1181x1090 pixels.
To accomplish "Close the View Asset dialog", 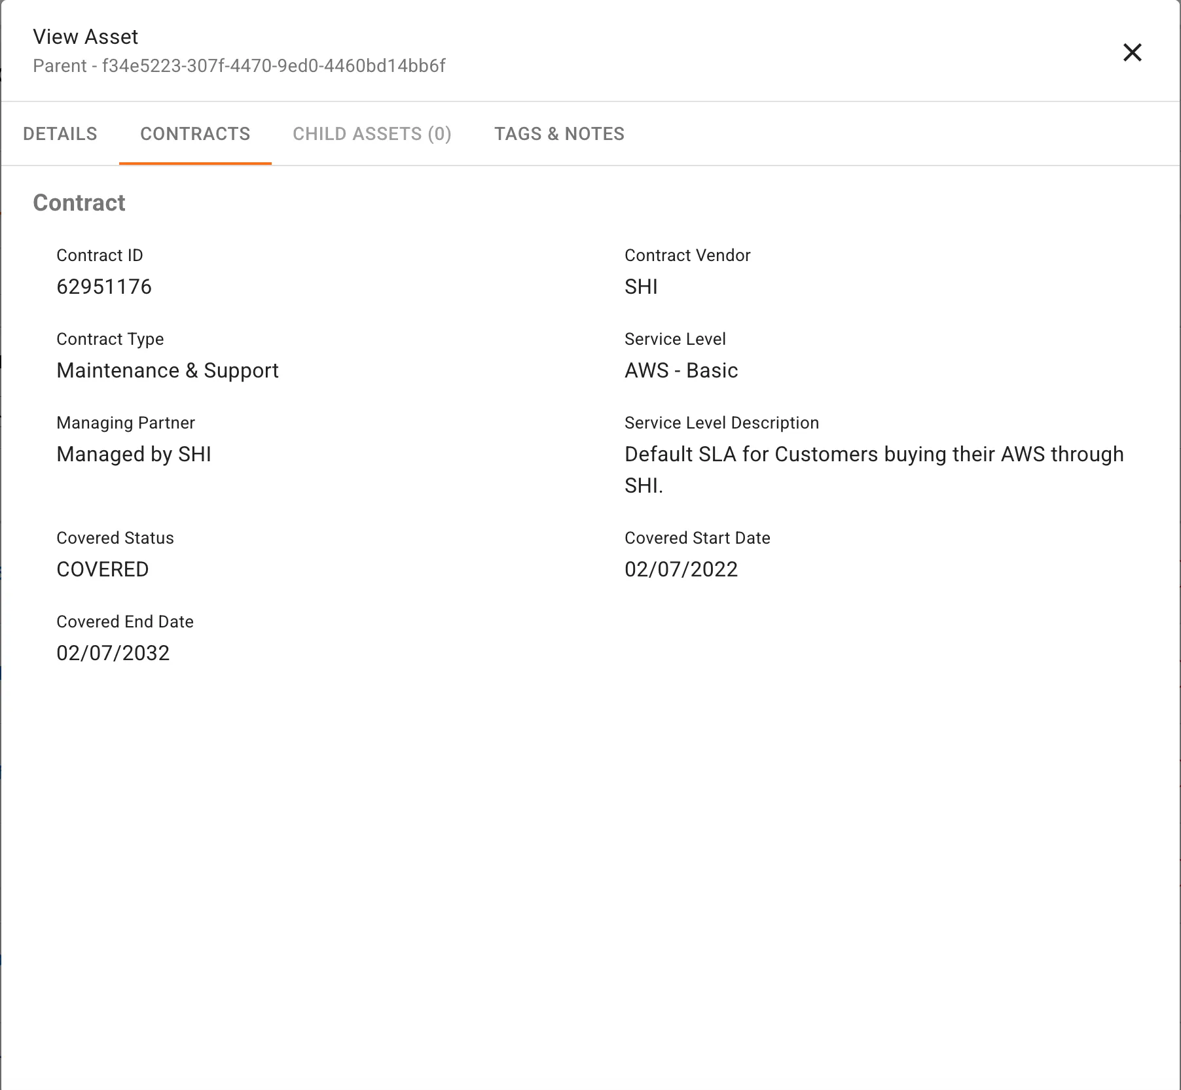I will click(x=1132, y=52).
